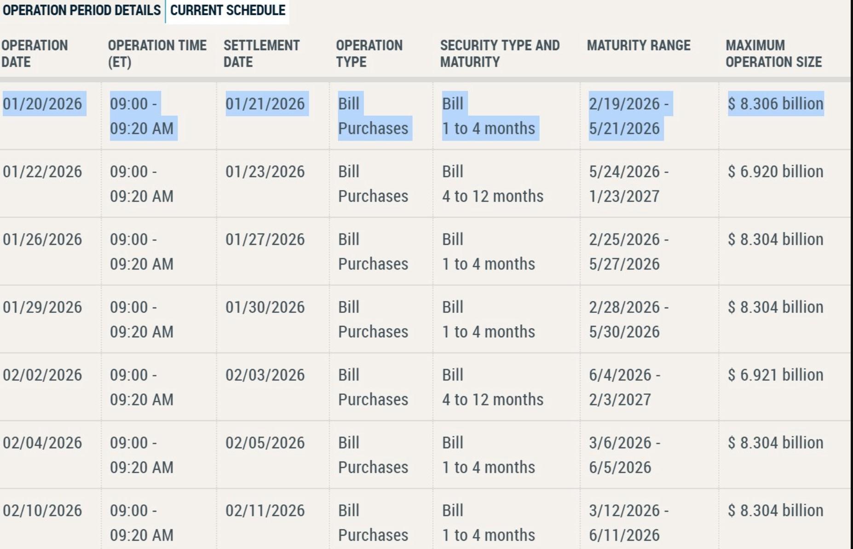Click the $ 8.306 billion operation size
This screenshot has width=853, height=549.
[x=775, y=104]
